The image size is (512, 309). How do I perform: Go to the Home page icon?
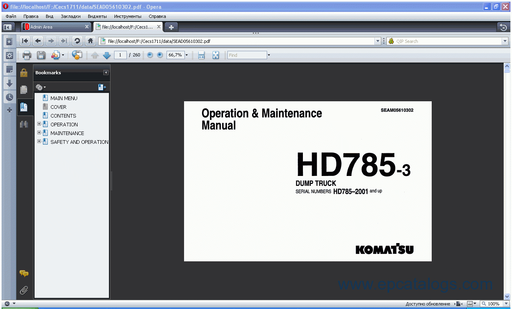coord(91,41)
